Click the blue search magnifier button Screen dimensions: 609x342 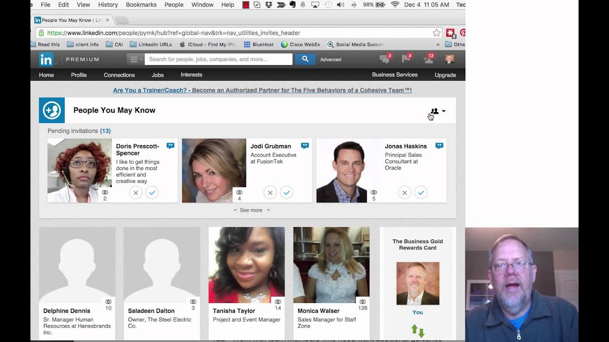tap(305, 59)
